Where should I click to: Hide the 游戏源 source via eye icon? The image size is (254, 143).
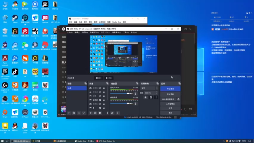click(100, 100)
